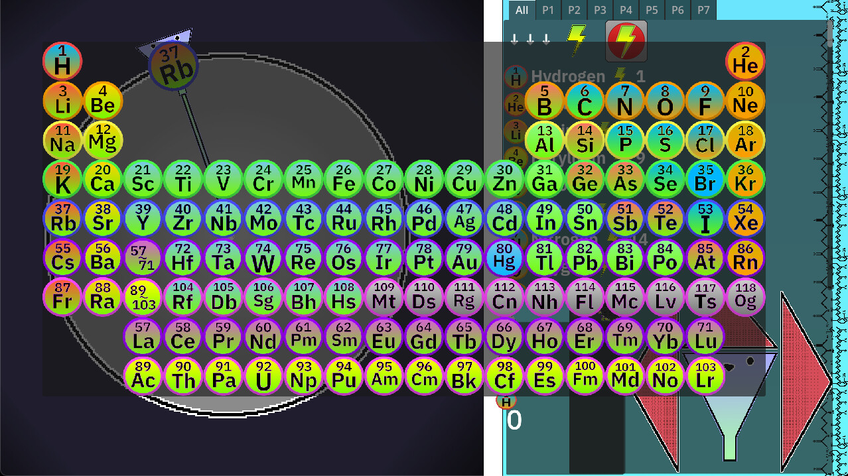Toggle the Beryllium entry in the panel
Image resolution: width=848 pixels, height=476 pixels.
click(571, 157)
